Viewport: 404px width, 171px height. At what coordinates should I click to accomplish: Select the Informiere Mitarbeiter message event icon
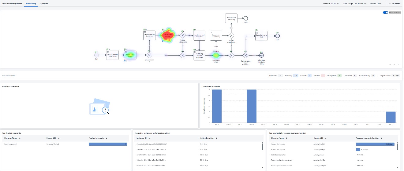tap(261, 55)
